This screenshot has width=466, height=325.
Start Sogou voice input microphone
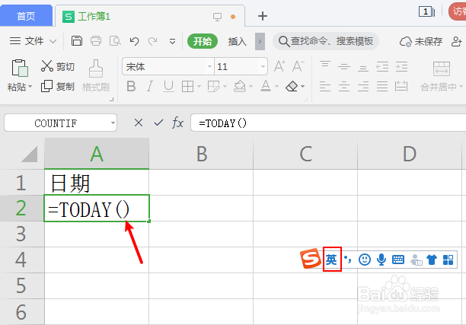click(x=381, y=260)
